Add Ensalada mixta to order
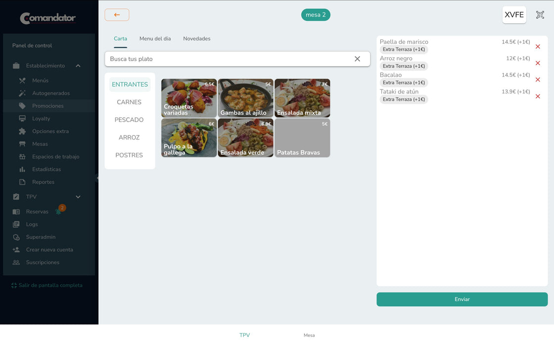This screenshot has height=346, width=554. [302, 98]
